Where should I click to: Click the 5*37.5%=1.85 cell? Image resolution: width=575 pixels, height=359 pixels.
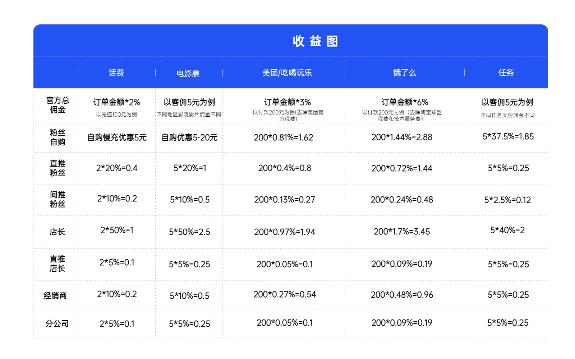tap(508, 136)
